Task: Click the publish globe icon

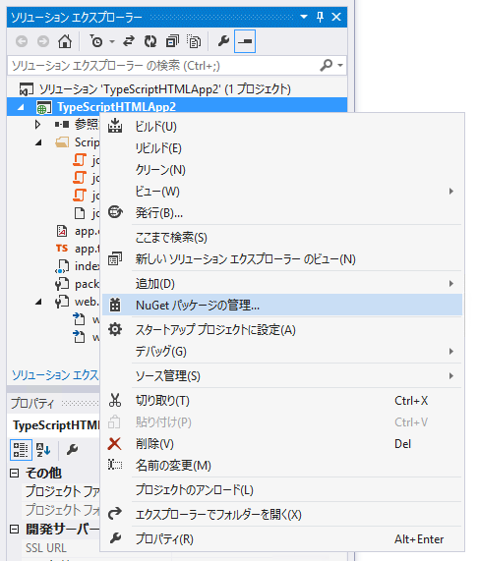Action: (115, 212)
